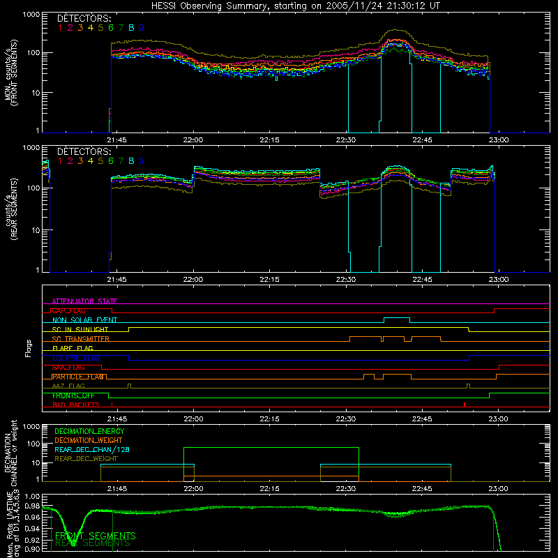558x558 pixels.
Task: Select the BAD_PACKETS flag label
Action: pyautogui.click(x=76, y=405)
